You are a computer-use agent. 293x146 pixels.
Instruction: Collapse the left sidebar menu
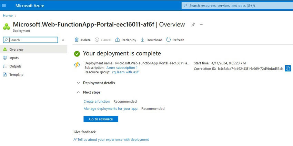tap(63, 40)
